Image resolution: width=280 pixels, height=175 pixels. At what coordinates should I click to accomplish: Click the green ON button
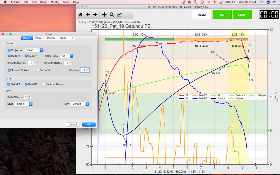tap(222, 15)
